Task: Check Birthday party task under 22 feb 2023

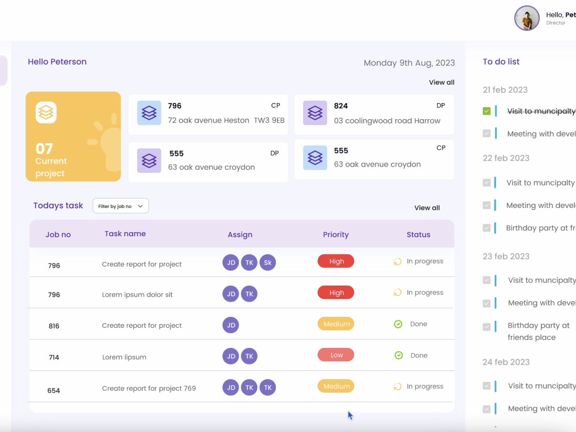Action: (x=487, y=228)
